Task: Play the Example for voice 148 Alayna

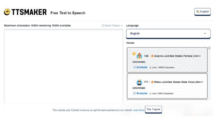Action: 135,67
